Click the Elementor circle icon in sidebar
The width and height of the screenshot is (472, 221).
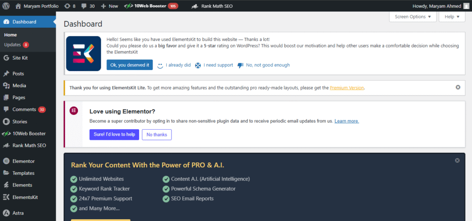[6, 161]
